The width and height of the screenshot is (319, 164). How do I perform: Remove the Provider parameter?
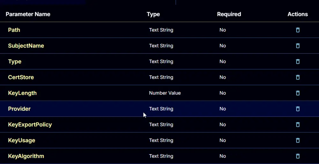pyautogui.click(x=298, y=109)
